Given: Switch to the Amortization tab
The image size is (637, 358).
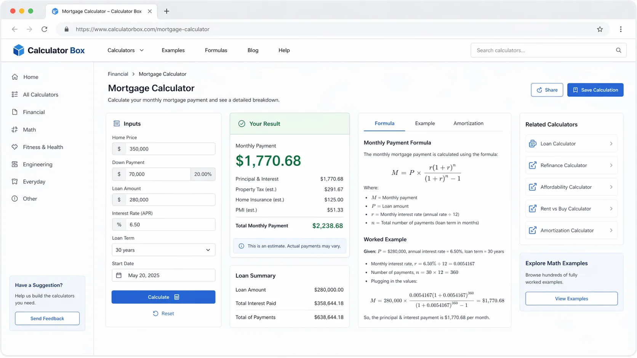Looking at the screenshot, I should (468, 124).
